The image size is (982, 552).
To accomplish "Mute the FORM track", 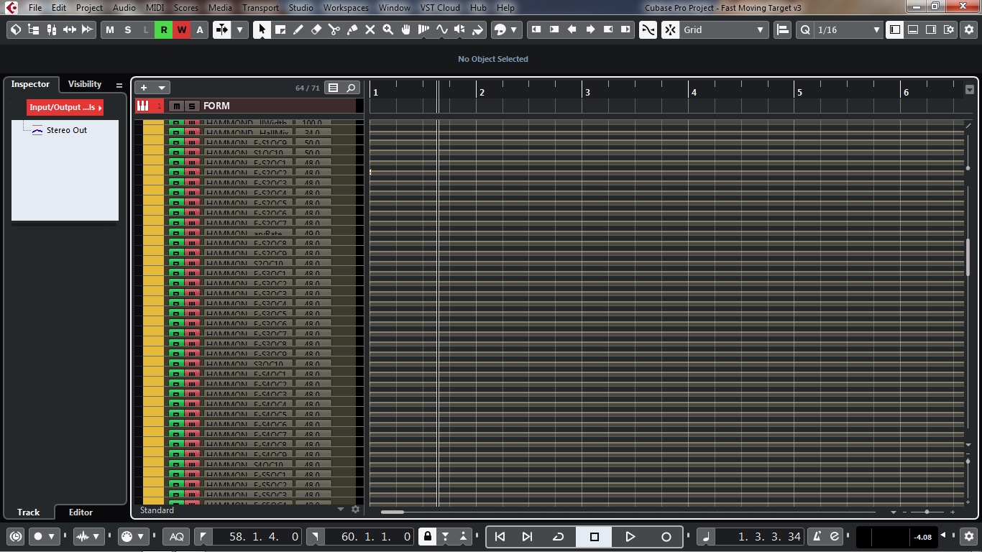I will [176, 106].
